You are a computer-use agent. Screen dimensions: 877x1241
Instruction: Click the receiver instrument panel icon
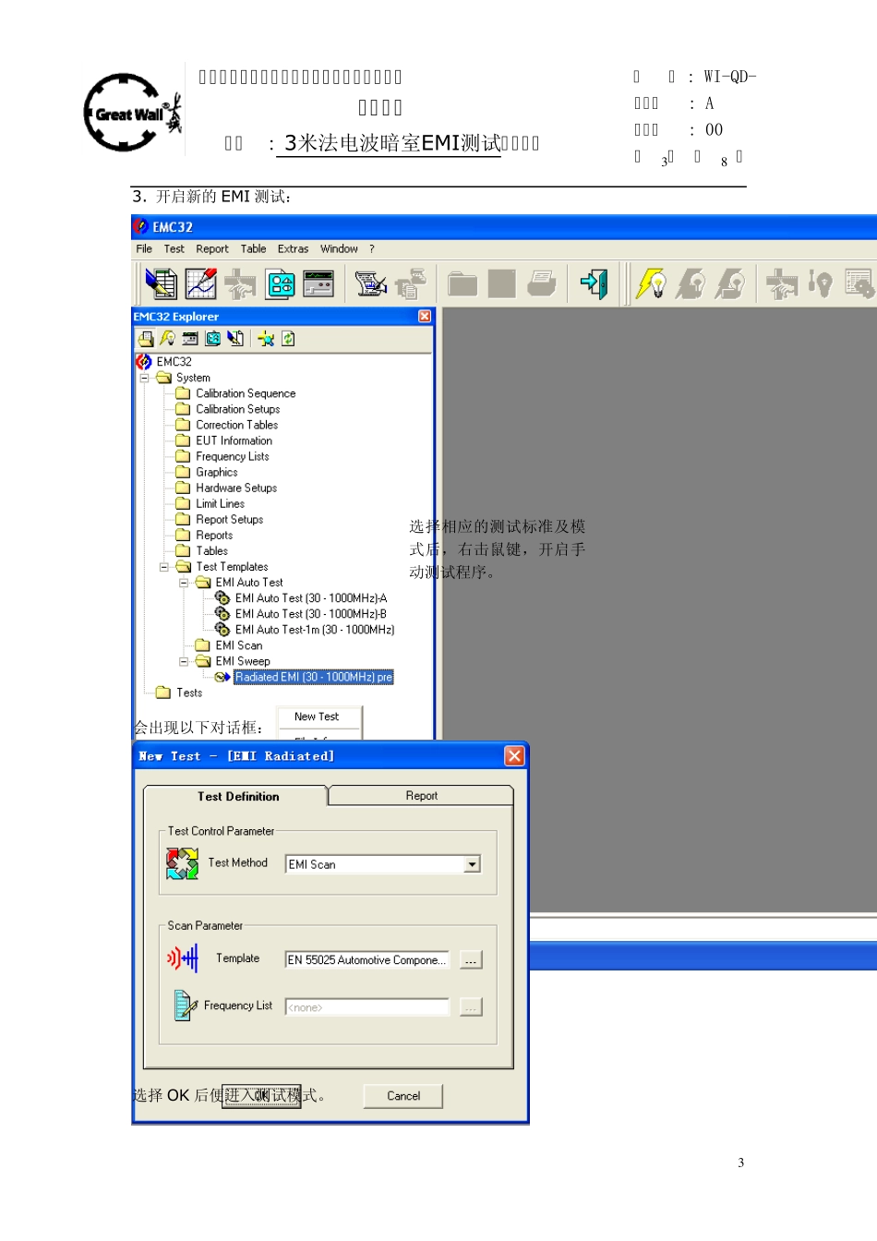click(318, 283)
